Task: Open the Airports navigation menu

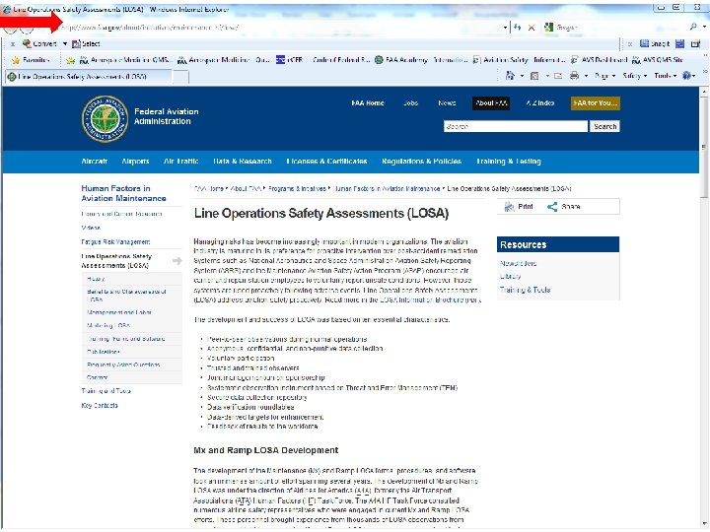Action: coord(135,162)
